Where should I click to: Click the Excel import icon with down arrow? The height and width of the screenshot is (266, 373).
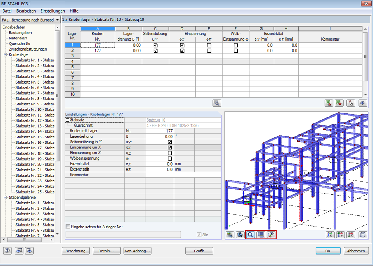pos(339,103)
